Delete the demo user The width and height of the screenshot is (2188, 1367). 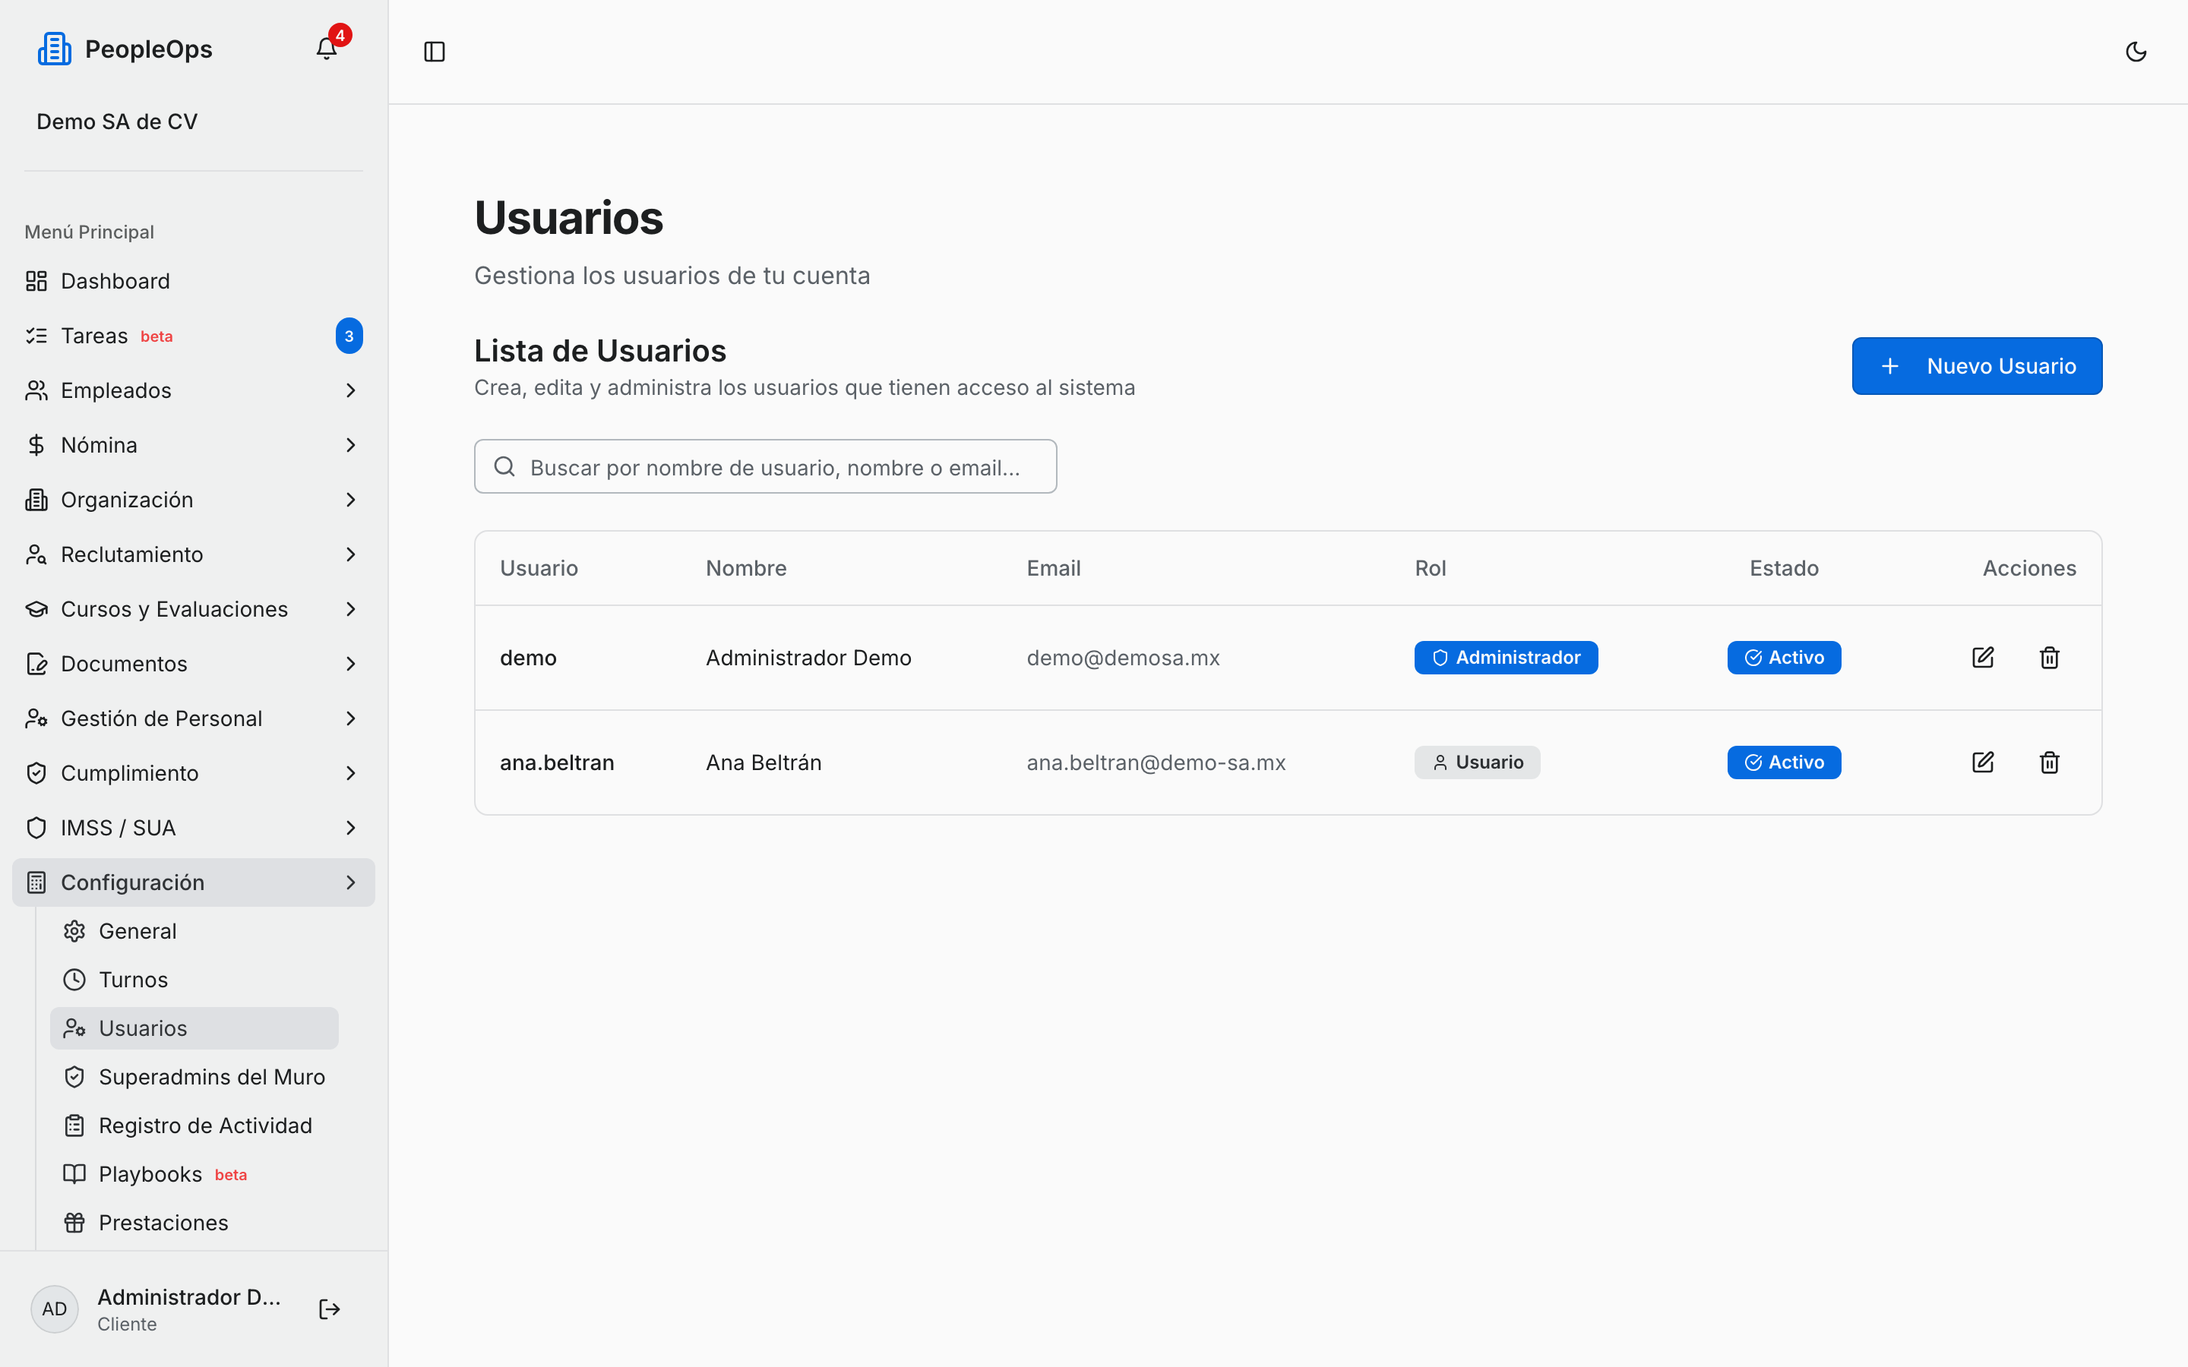2049,657
